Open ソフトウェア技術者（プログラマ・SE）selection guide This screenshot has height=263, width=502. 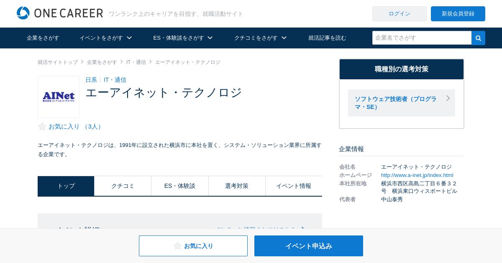[x=402, y=103]
